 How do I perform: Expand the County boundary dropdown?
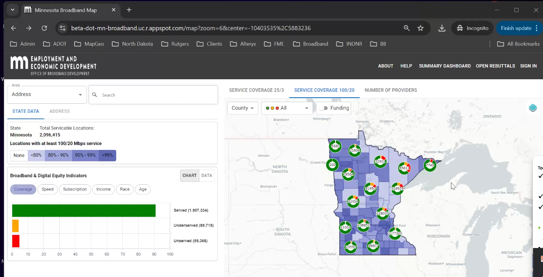pos(243,108)
